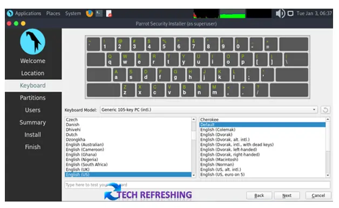Go to the Partitions step
The width and height of the screenshot is (339, 208).
coord(33,98)
